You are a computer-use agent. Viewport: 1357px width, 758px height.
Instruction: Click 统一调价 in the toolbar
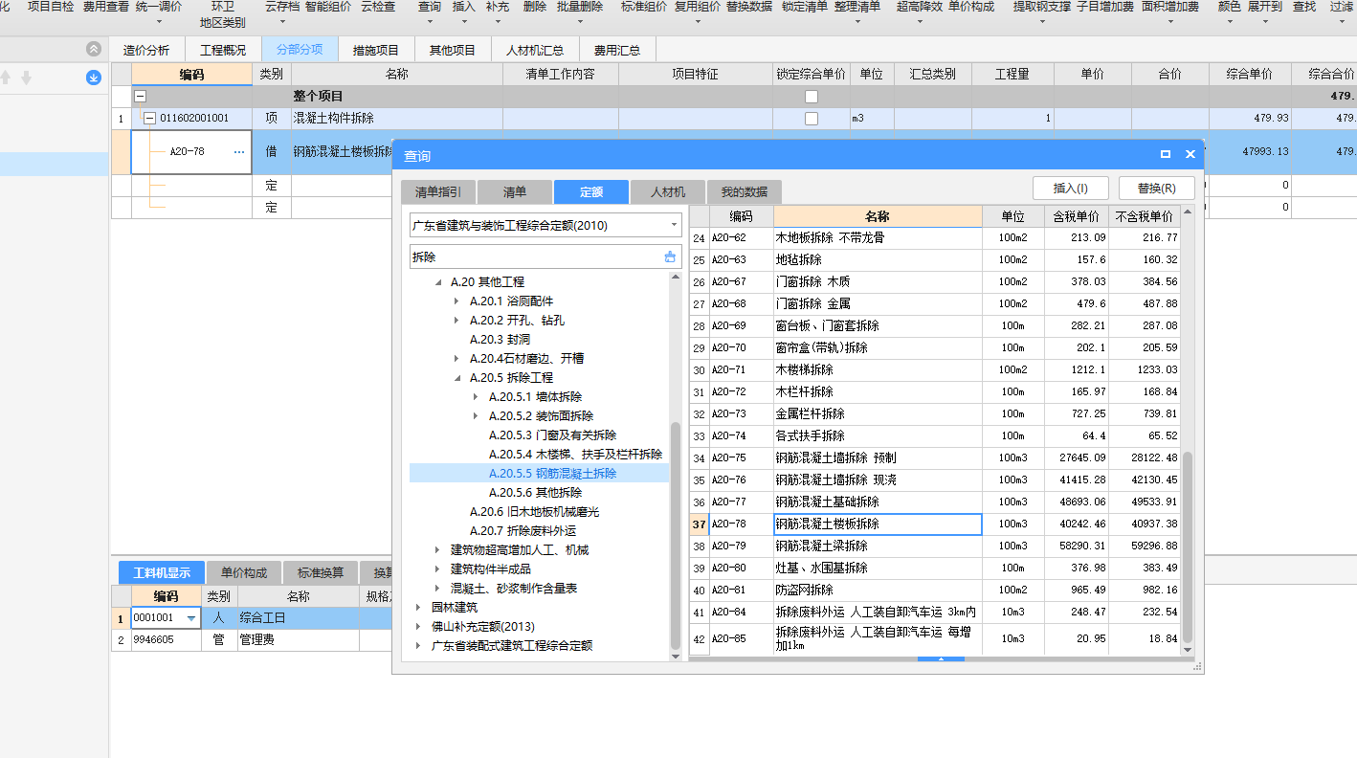158,7
